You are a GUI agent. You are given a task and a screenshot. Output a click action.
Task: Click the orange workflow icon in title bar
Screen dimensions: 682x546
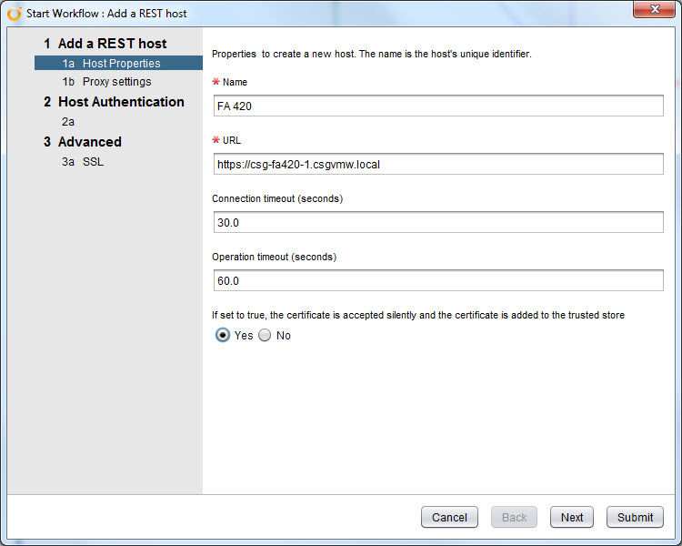tap(14, 14)
